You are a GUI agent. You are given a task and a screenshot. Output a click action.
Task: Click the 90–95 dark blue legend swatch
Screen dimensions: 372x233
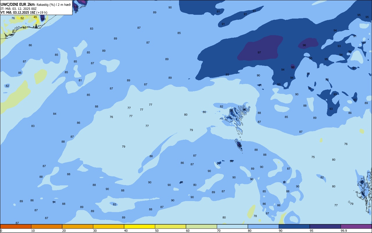[294, 226]
